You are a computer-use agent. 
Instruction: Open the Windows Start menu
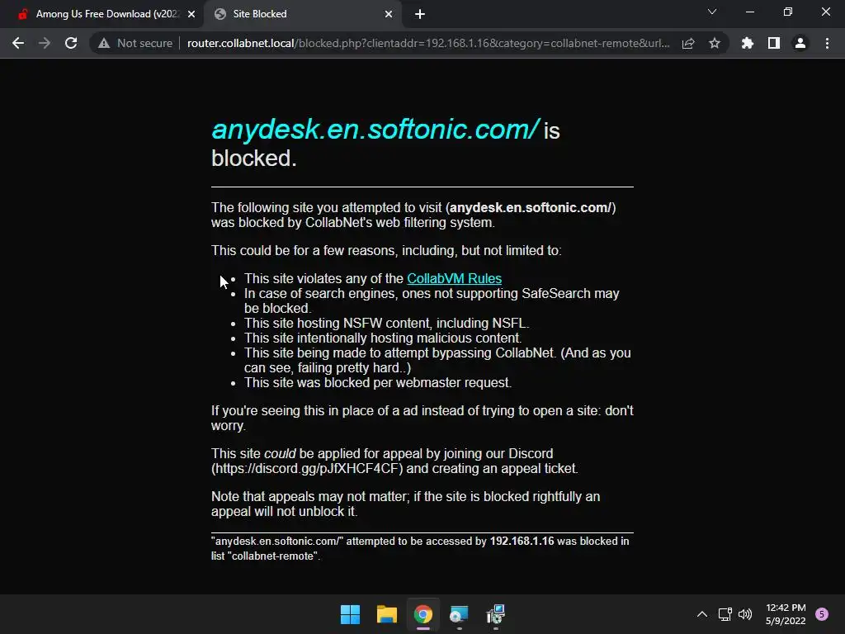(350, 614)
